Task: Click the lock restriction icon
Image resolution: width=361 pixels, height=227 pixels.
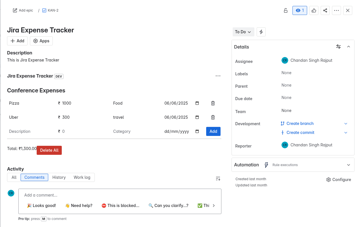Action: pyautogui.click(x=286, y=10)
